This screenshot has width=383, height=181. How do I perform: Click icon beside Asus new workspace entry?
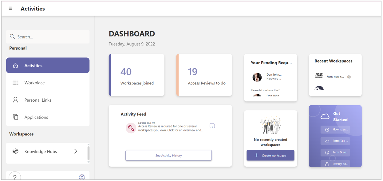[349, 77]
